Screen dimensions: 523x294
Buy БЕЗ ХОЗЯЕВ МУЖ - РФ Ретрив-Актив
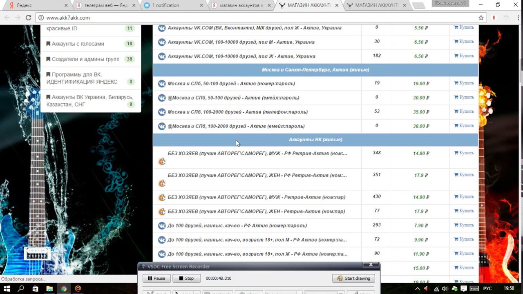(464, 153)
